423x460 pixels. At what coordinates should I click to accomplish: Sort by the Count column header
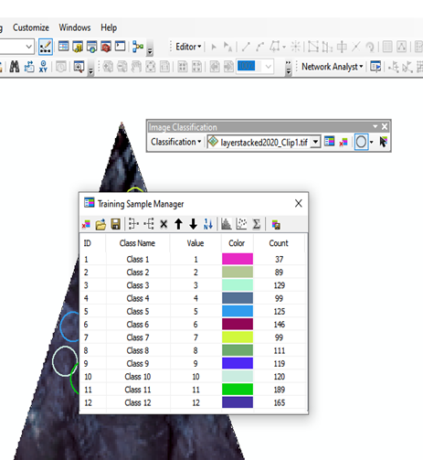[279, 243]
